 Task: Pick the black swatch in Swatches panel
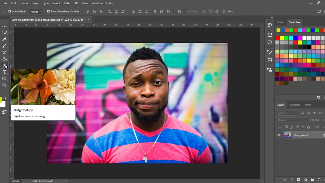pyautogui.click(x=309, y=47)
